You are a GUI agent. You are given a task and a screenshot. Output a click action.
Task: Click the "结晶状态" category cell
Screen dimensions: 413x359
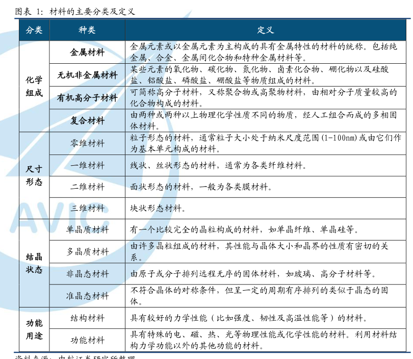[34, 262]
